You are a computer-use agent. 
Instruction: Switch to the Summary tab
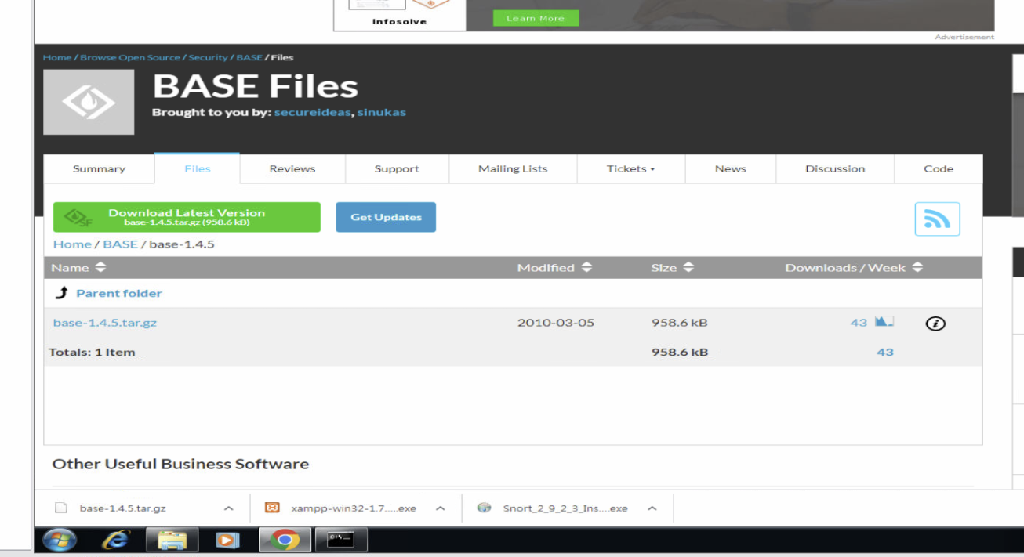coord(99,168)
